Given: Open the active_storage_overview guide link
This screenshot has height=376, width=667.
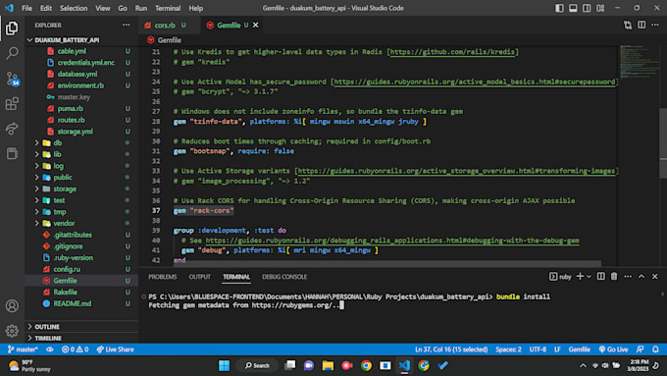Looking at the screenshot, I should pos(456,171).
